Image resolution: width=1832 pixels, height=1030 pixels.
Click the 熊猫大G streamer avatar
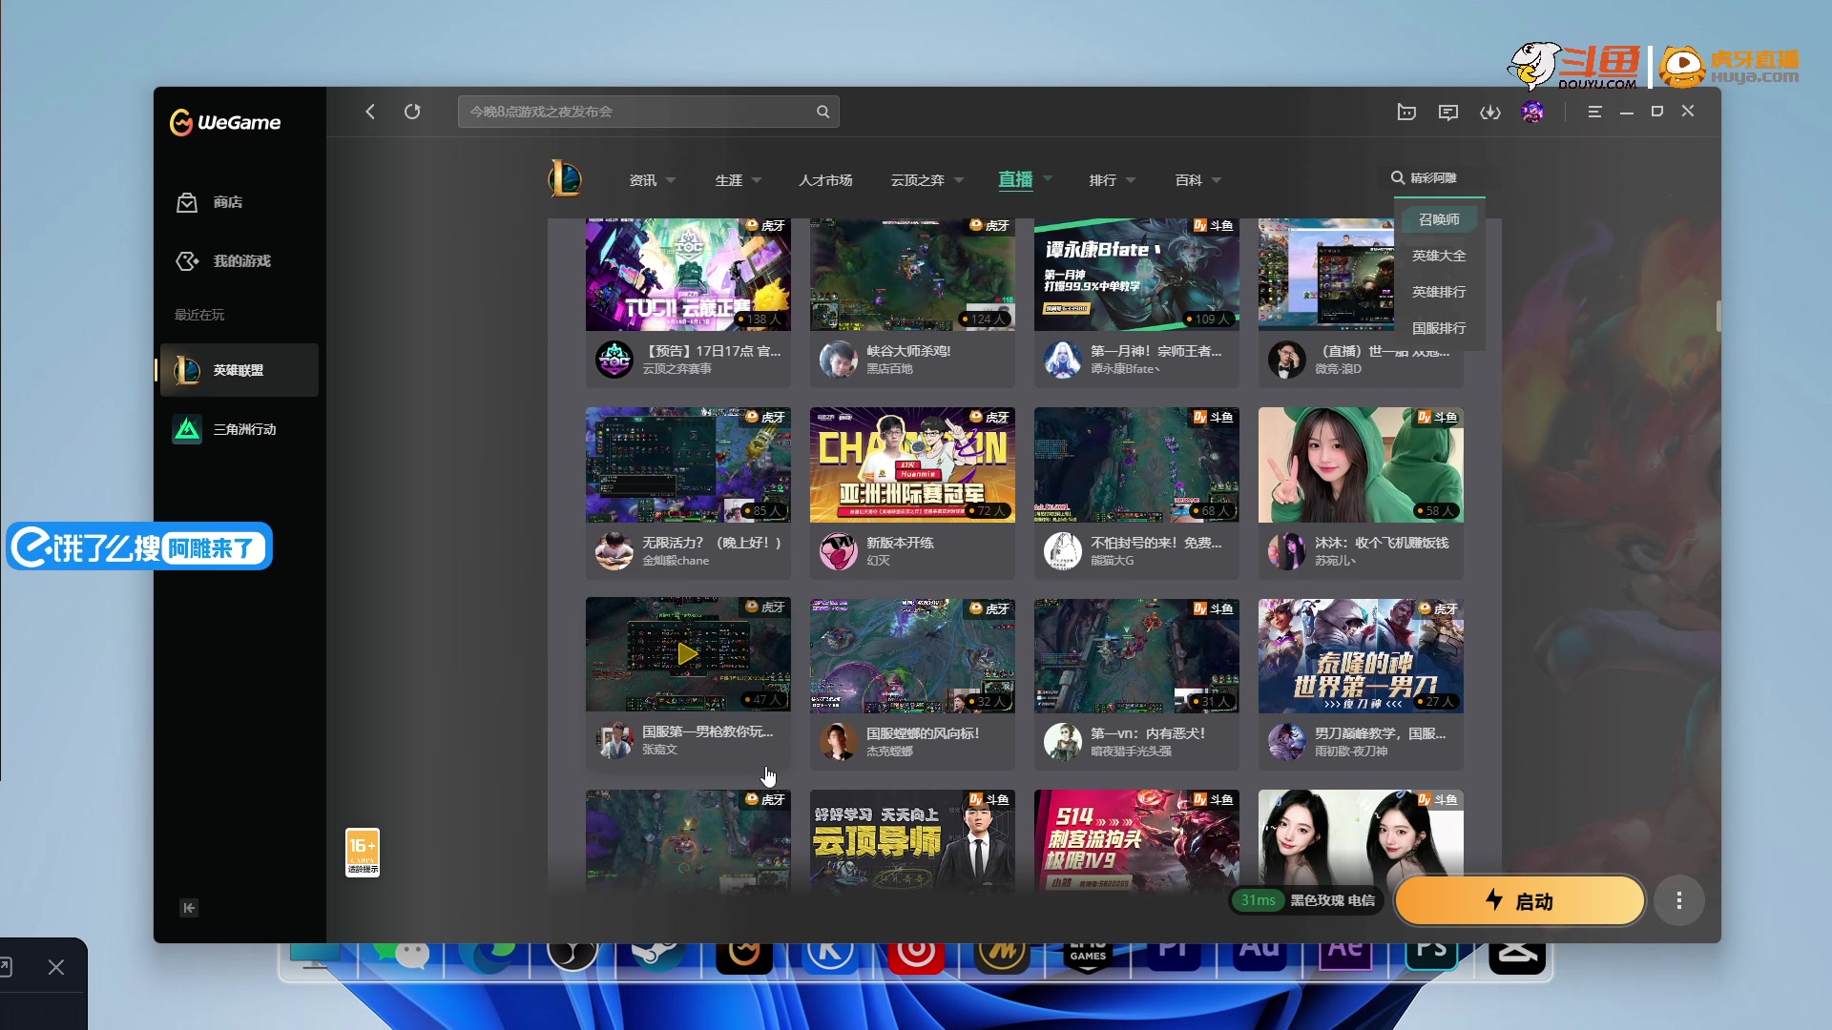coord(1063,551)
